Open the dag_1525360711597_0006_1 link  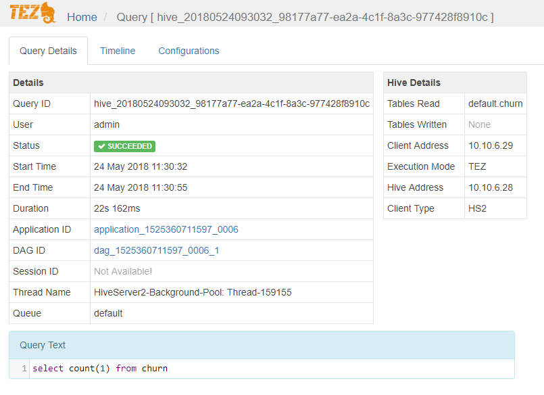click(157, 250)
